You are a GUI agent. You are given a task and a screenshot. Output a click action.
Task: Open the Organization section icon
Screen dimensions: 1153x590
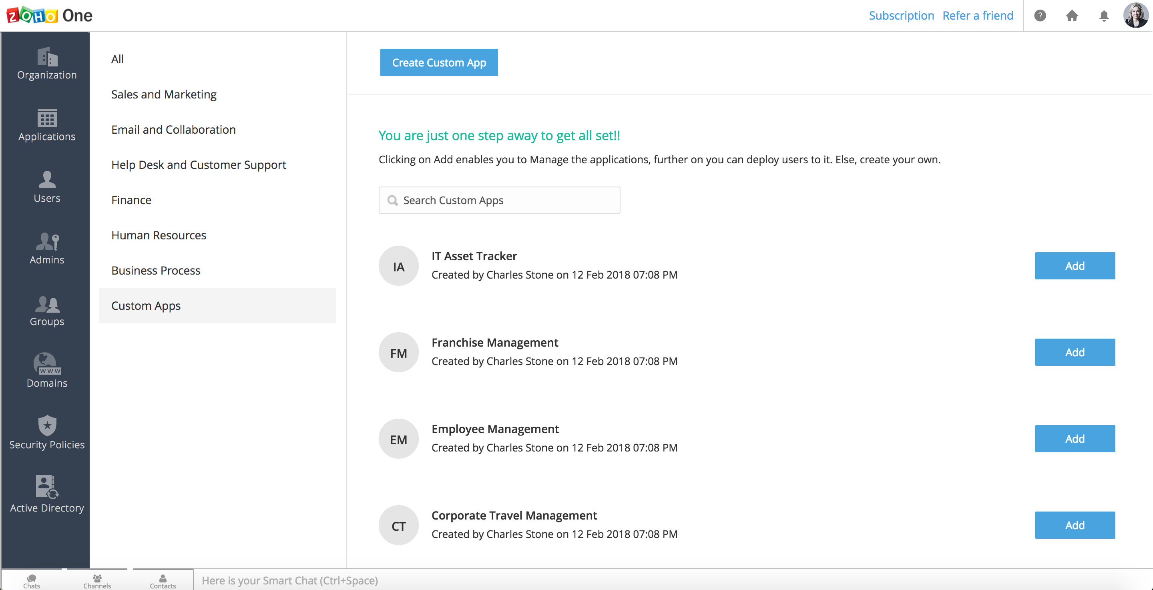(x=47, y=58)
